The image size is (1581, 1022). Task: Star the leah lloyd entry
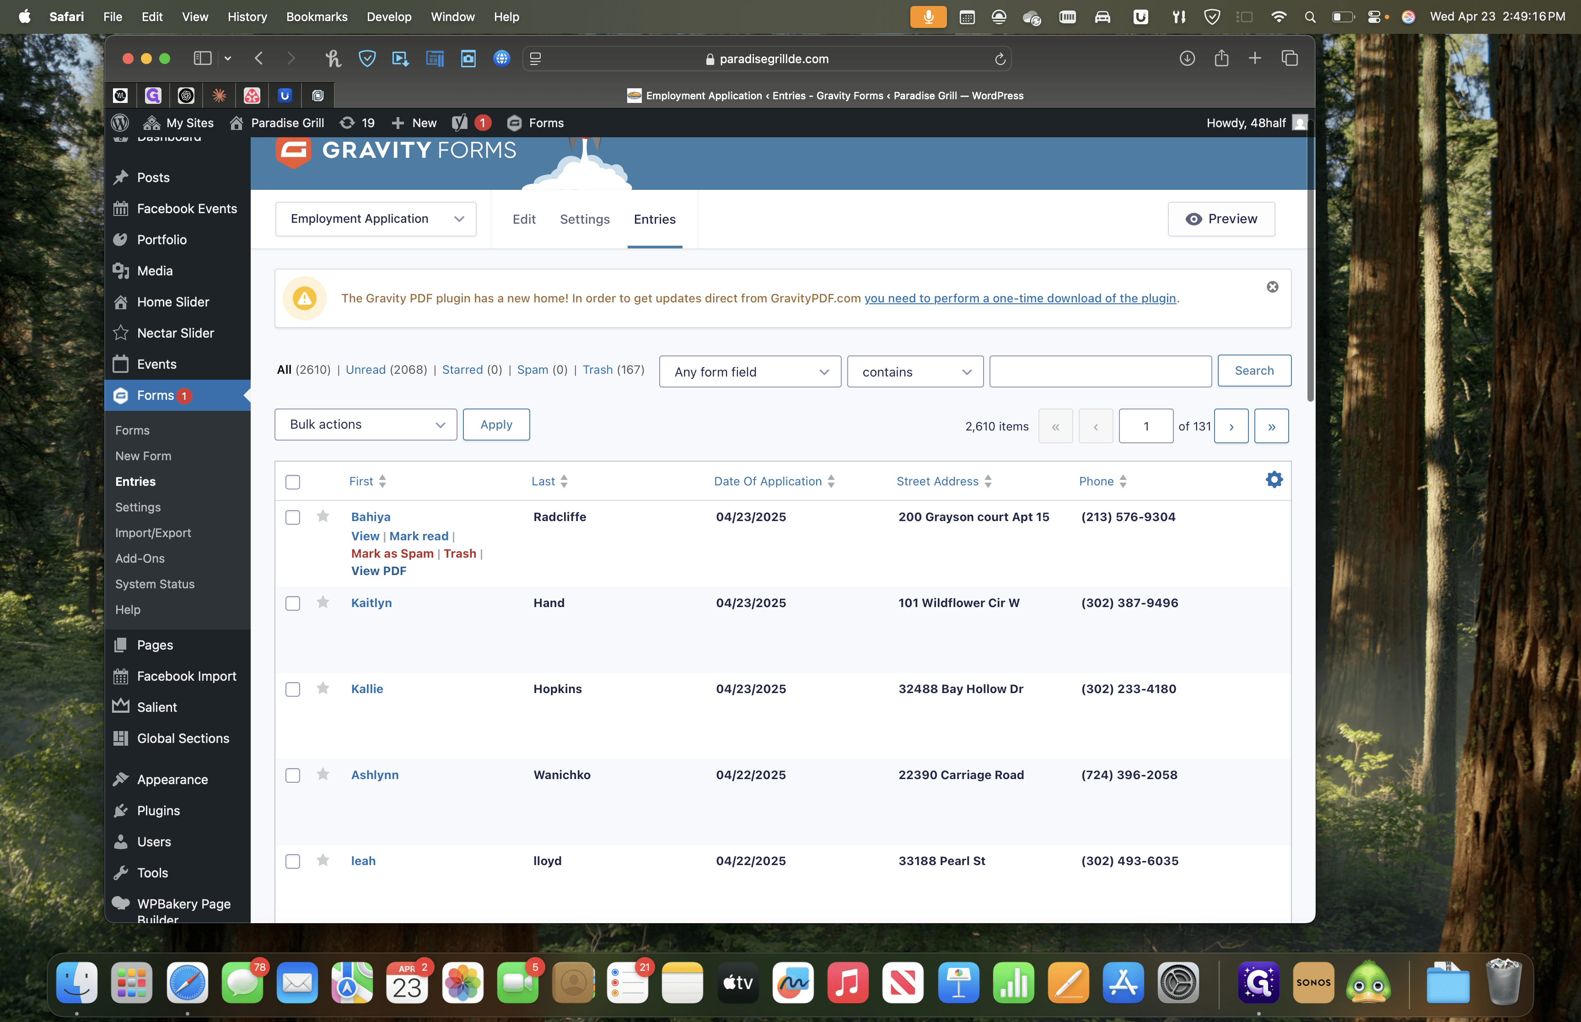coord(323,861)
